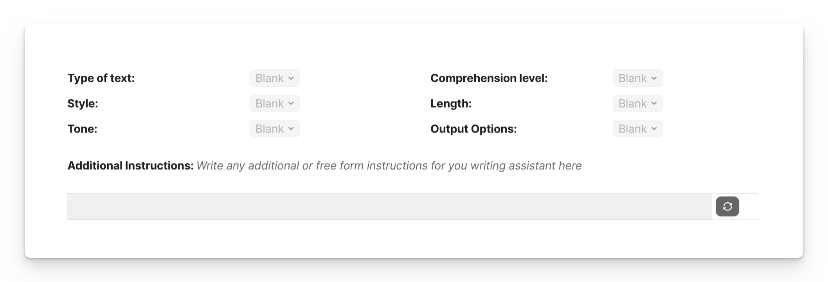Click the chevron arrow in Type of text selector

pyautogui.click(x=291, y=78)
